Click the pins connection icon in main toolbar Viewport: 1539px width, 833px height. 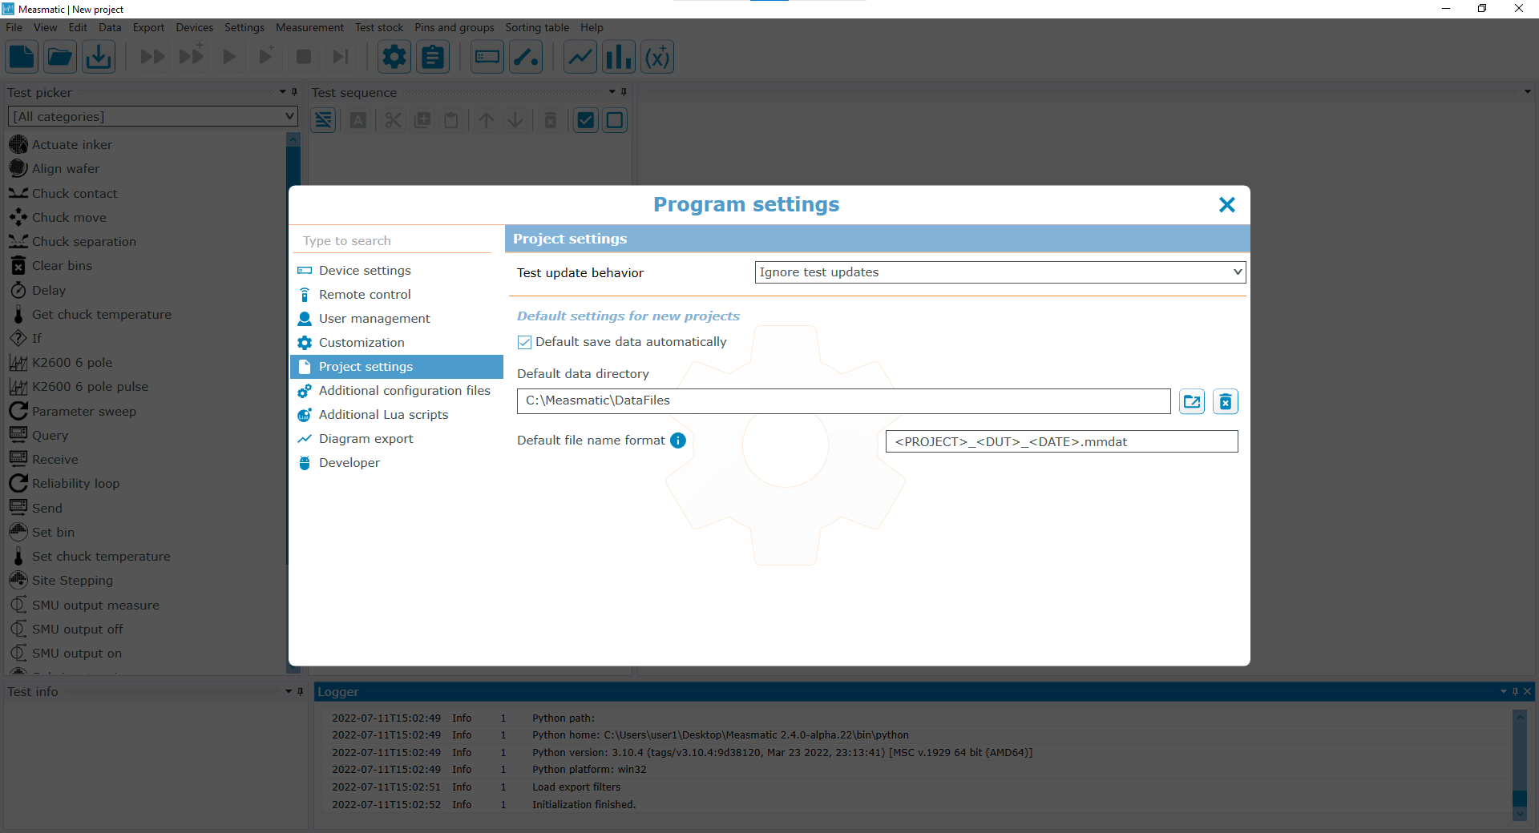[526, 57]
